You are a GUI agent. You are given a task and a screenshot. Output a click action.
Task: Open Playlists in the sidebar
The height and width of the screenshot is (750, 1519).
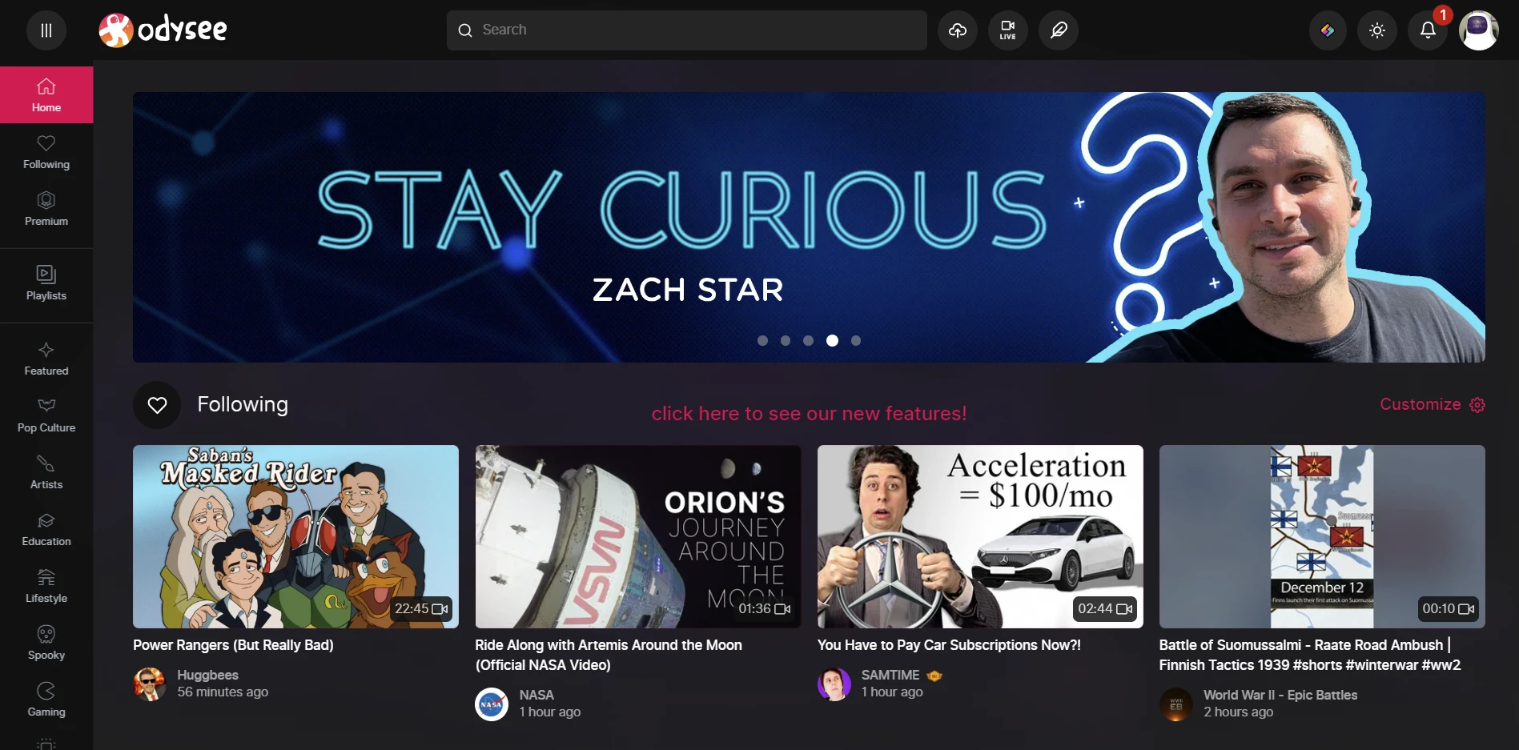pos(46,283)
